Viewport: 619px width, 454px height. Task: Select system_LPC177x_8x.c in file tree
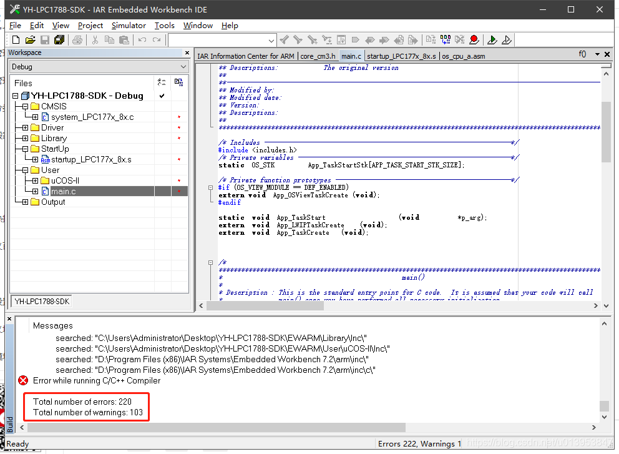coord(92,117)
